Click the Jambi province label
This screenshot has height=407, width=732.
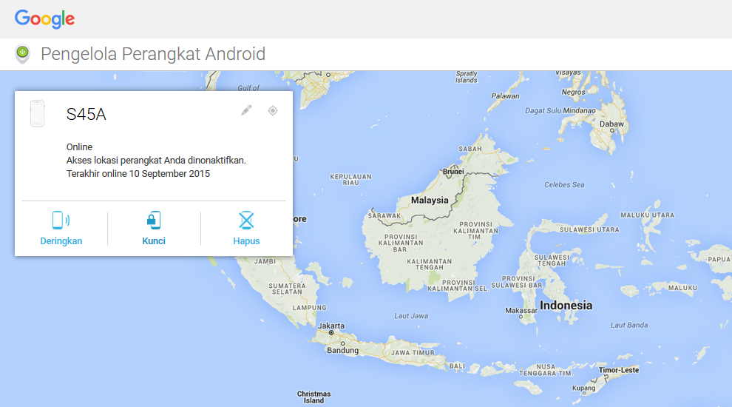click(265, 261)
